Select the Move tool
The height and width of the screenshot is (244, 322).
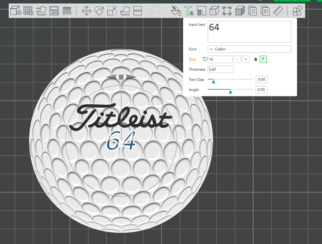pos(87,11)
